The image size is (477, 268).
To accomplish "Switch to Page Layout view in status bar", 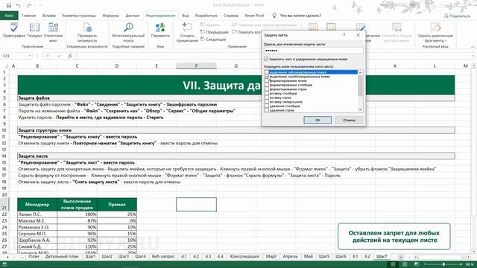I will [x=405, y=264].
